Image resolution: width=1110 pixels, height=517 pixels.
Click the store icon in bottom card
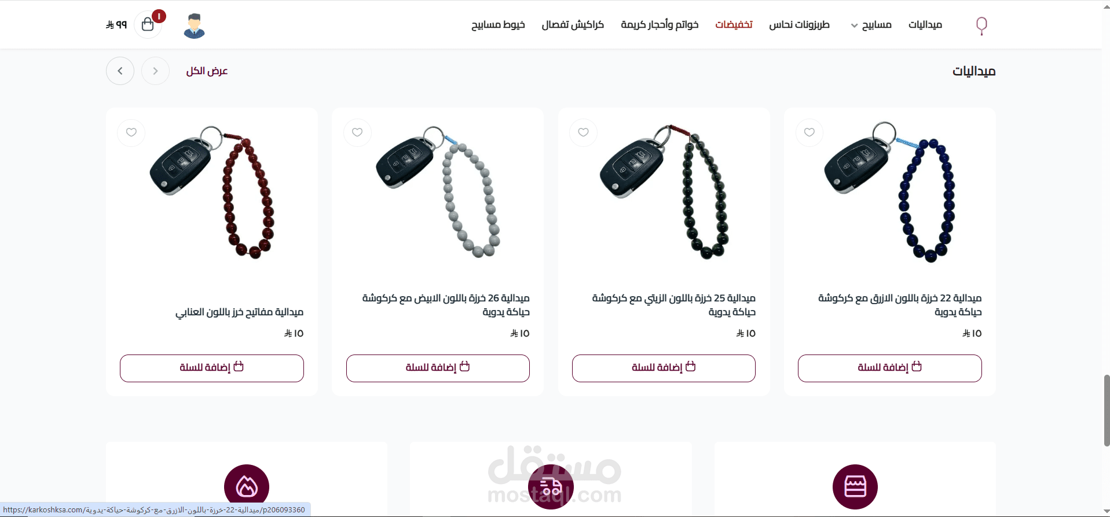tap(855, 486)
